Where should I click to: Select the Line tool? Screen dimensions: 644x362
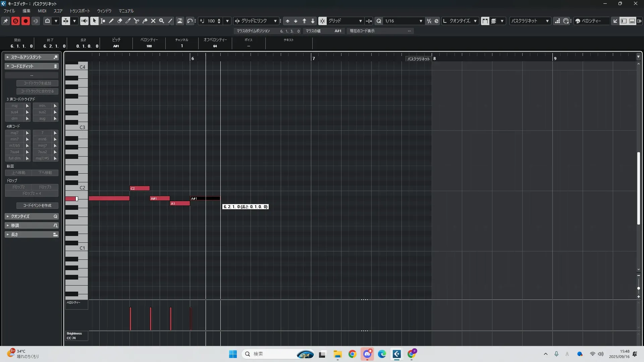pos(170,21)
